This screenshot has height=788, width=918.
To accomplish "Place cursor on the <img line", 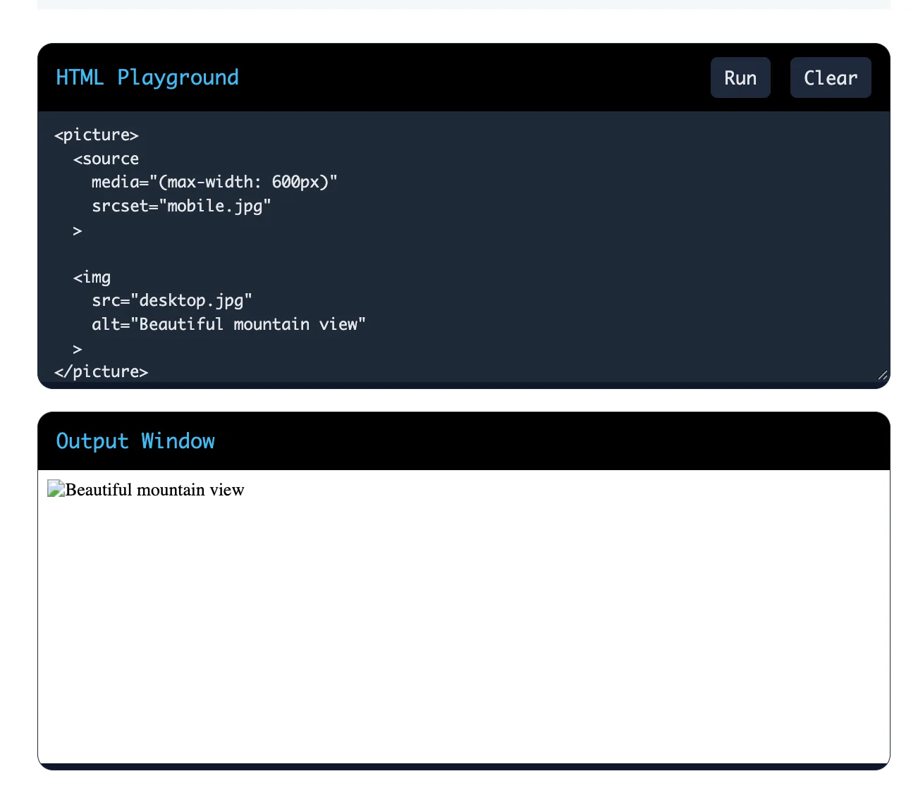I will tap(92, 278).
